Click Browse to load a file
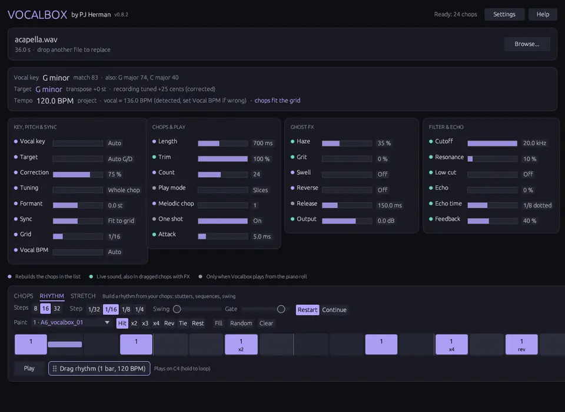This screenshot has height=412, width=565. click(527, 44)
